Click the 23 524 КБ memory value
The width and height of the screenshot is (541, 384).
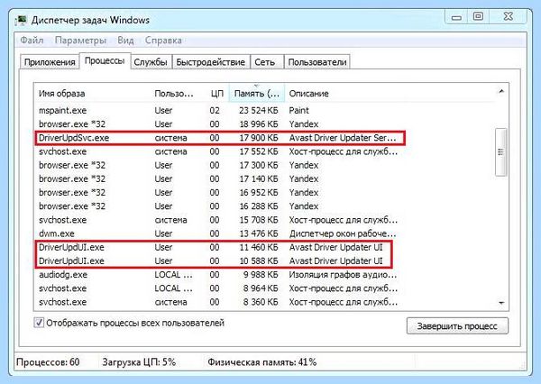[259, 110]
